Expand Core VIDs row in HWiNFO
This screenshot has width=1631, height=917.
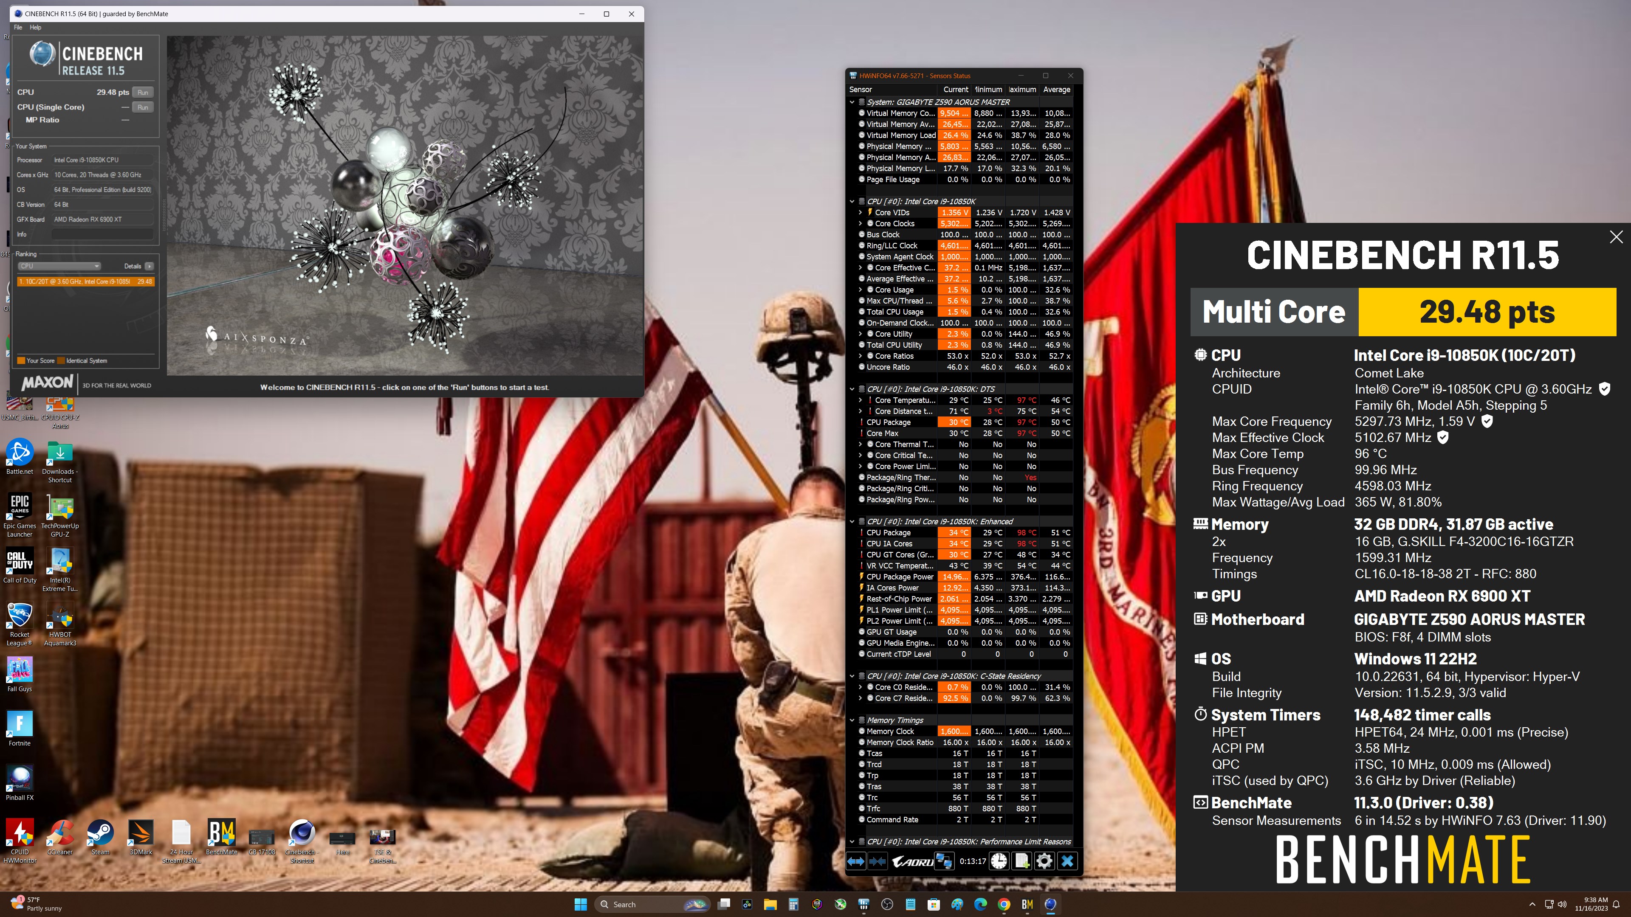click(x=860, y=213)
